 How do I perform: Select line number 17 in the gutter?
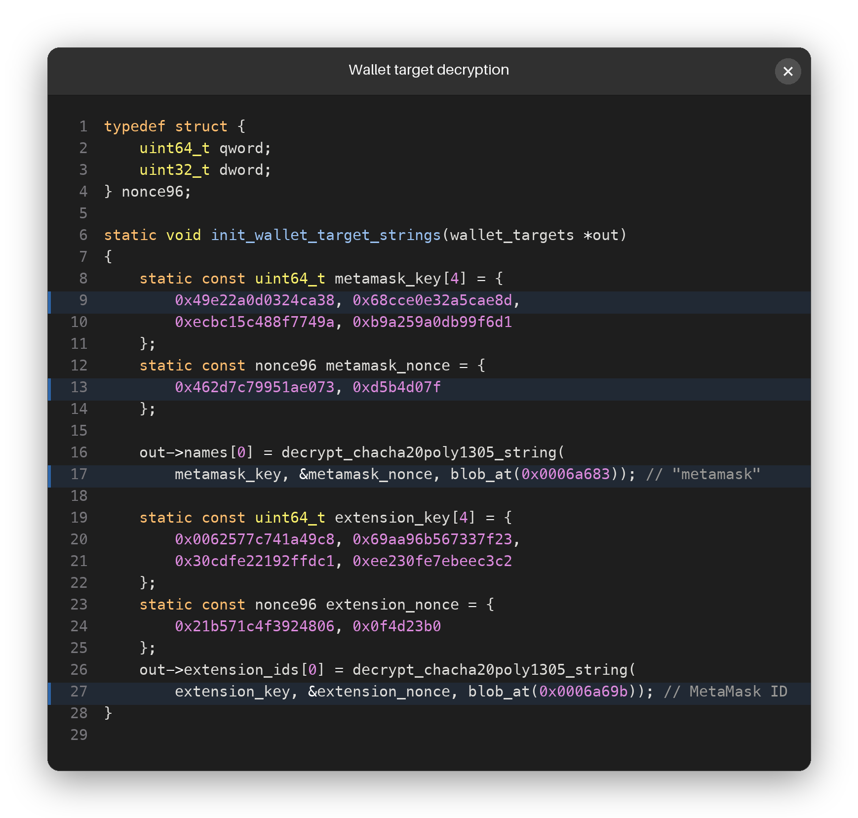tap(78, 474)
